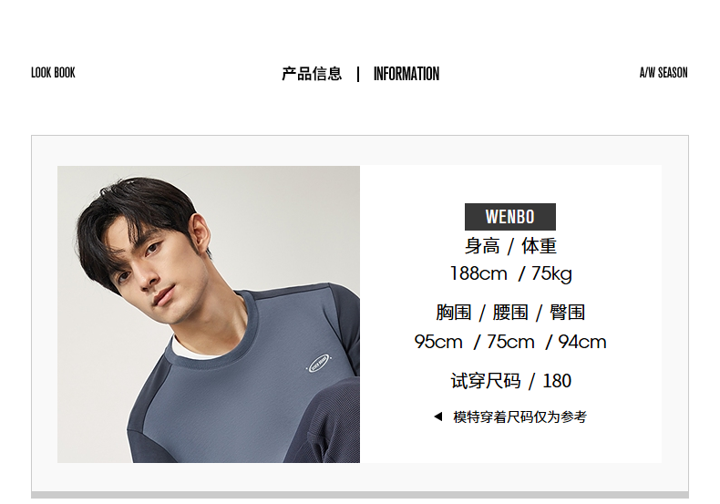Click the INFORMATION heading

[406, 74]
